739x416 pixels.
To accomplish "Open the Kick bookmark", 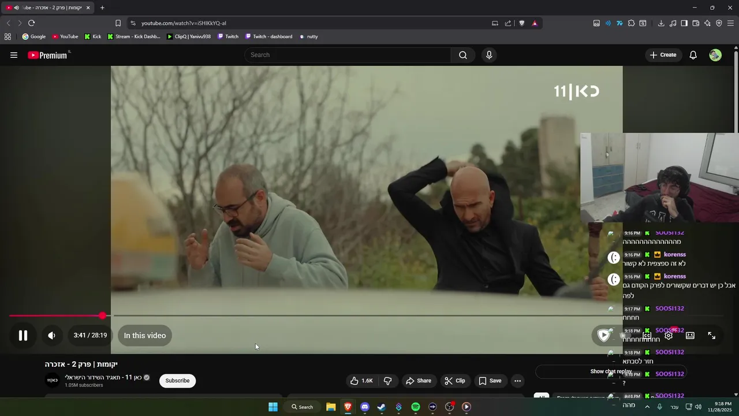I will [92, 36].
